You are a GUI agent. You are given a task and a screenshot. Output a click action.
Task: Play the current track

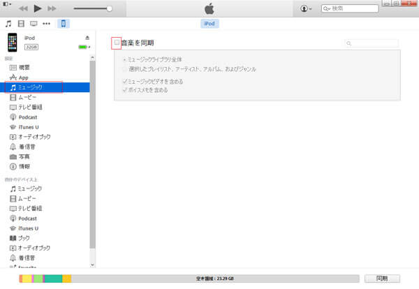point(38,8)
